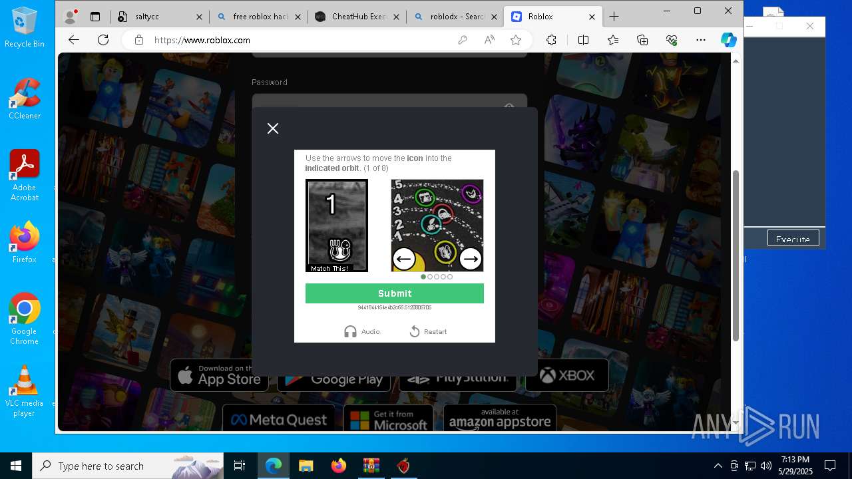Open Favorites list

click(x=613, y=40)
